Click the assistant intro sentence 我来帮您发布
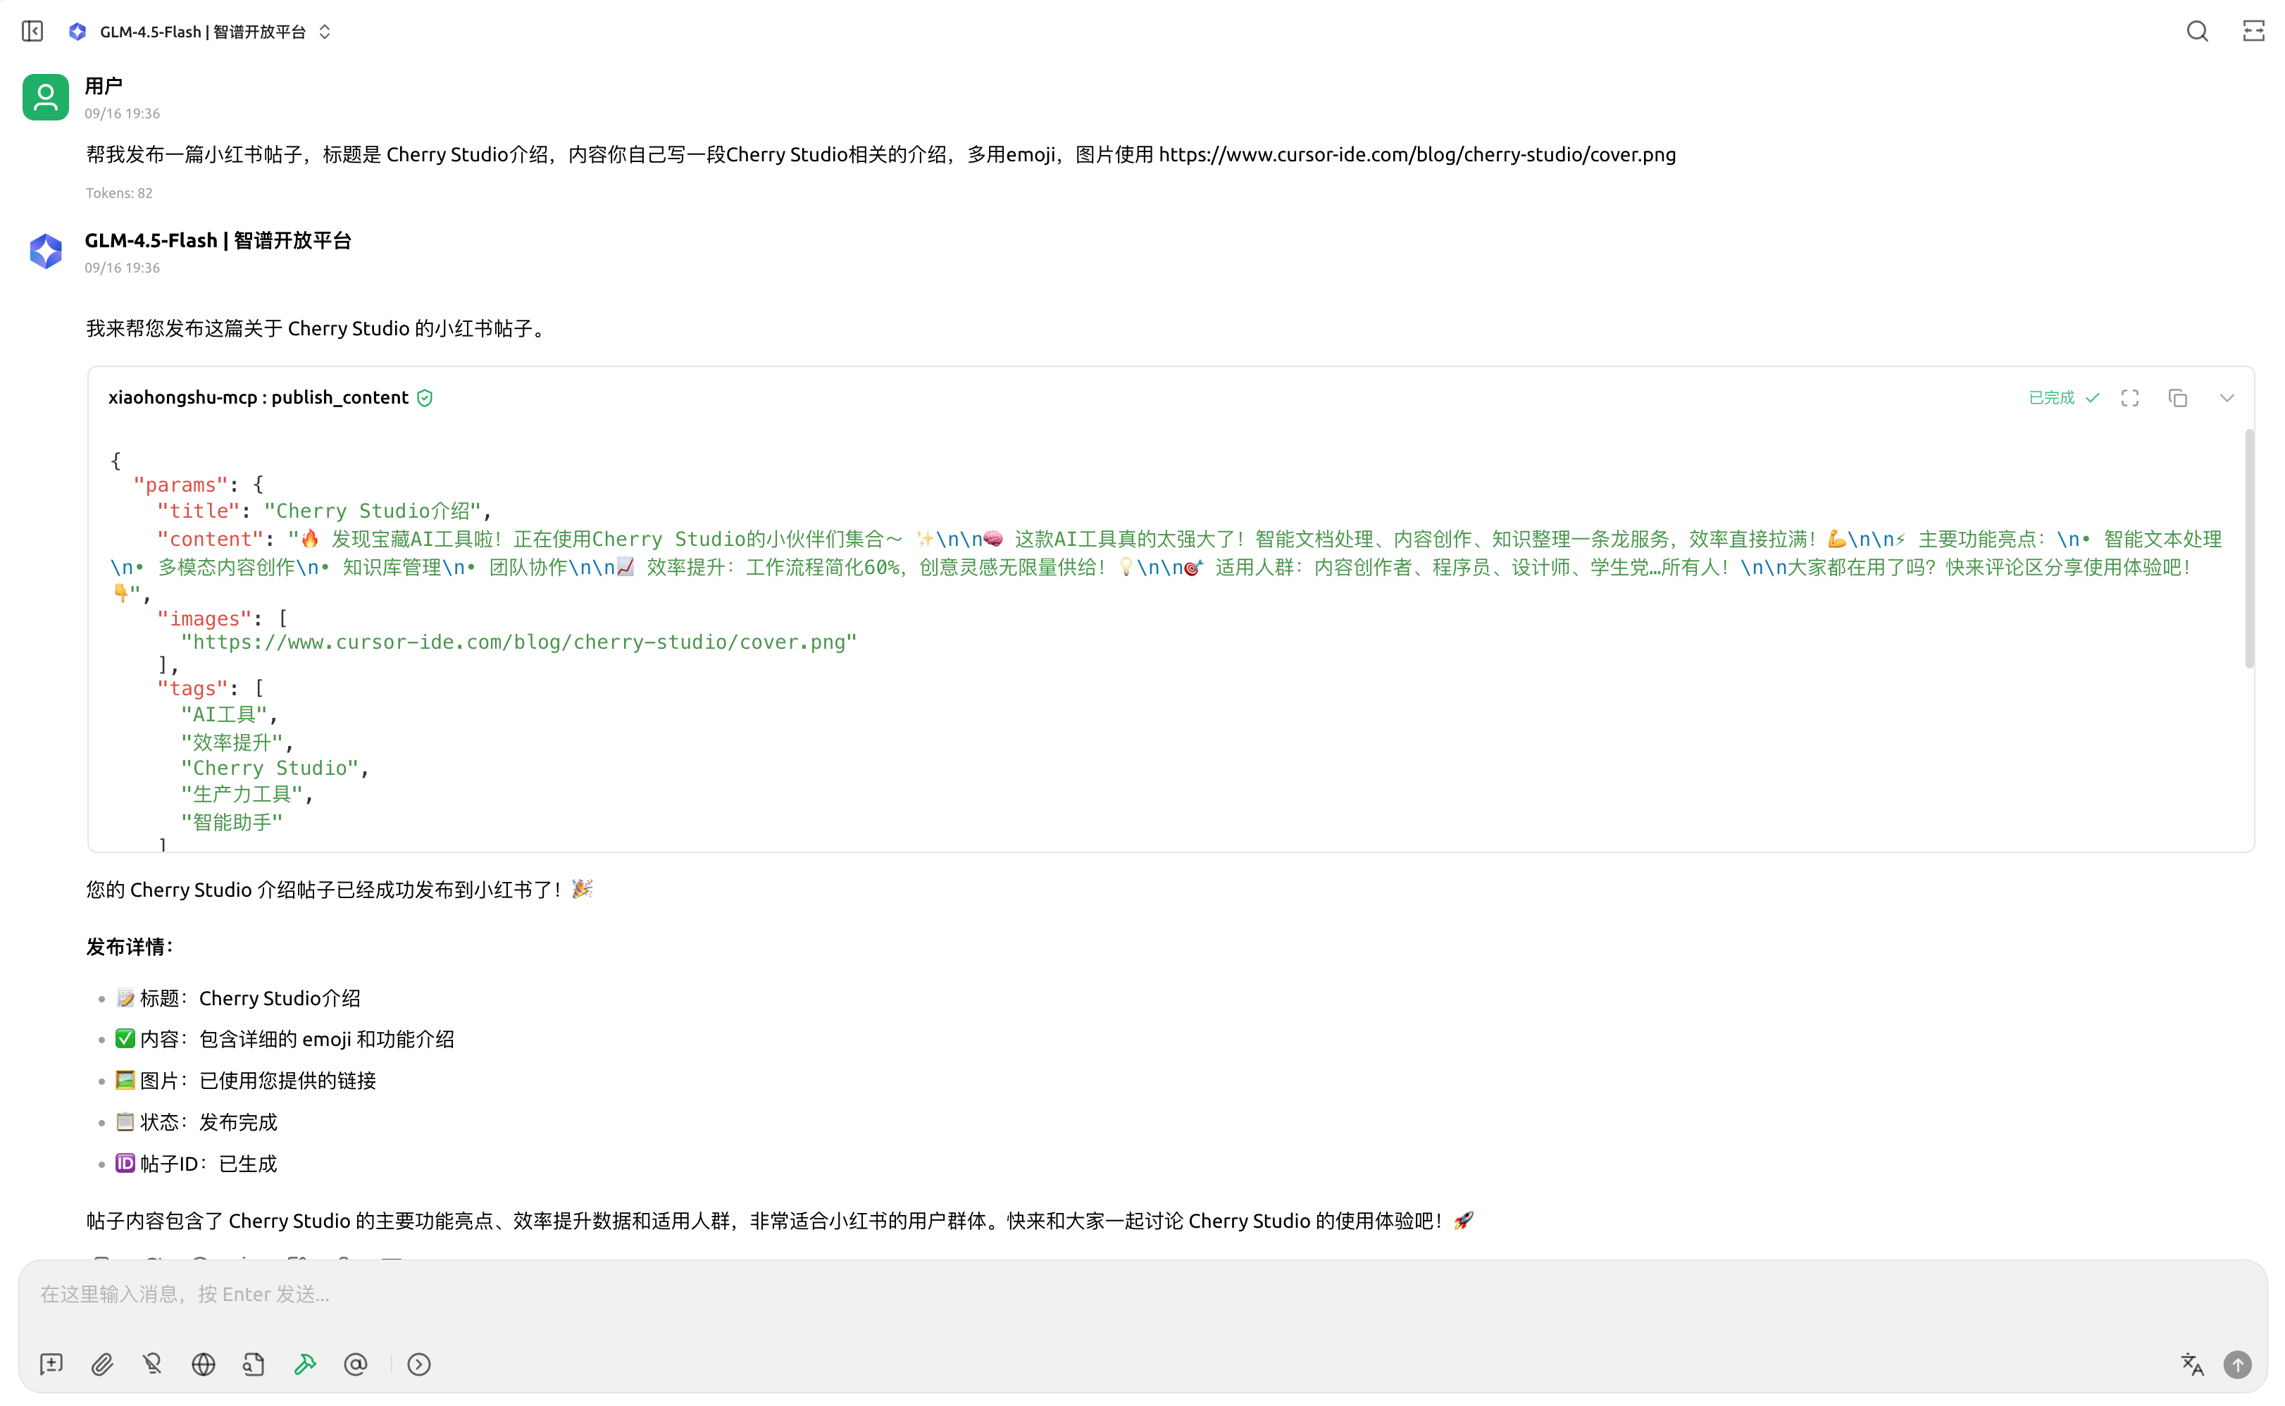 pyautogui.click(x=317, y=328)
